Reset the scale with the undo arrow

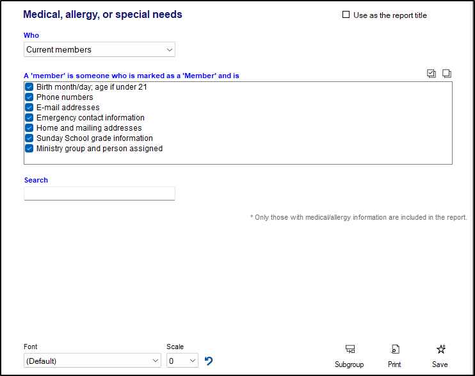click(209, 361)
